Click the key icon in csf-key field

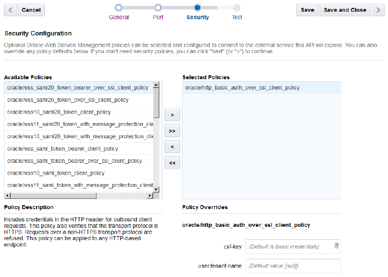tap(335, 246)
